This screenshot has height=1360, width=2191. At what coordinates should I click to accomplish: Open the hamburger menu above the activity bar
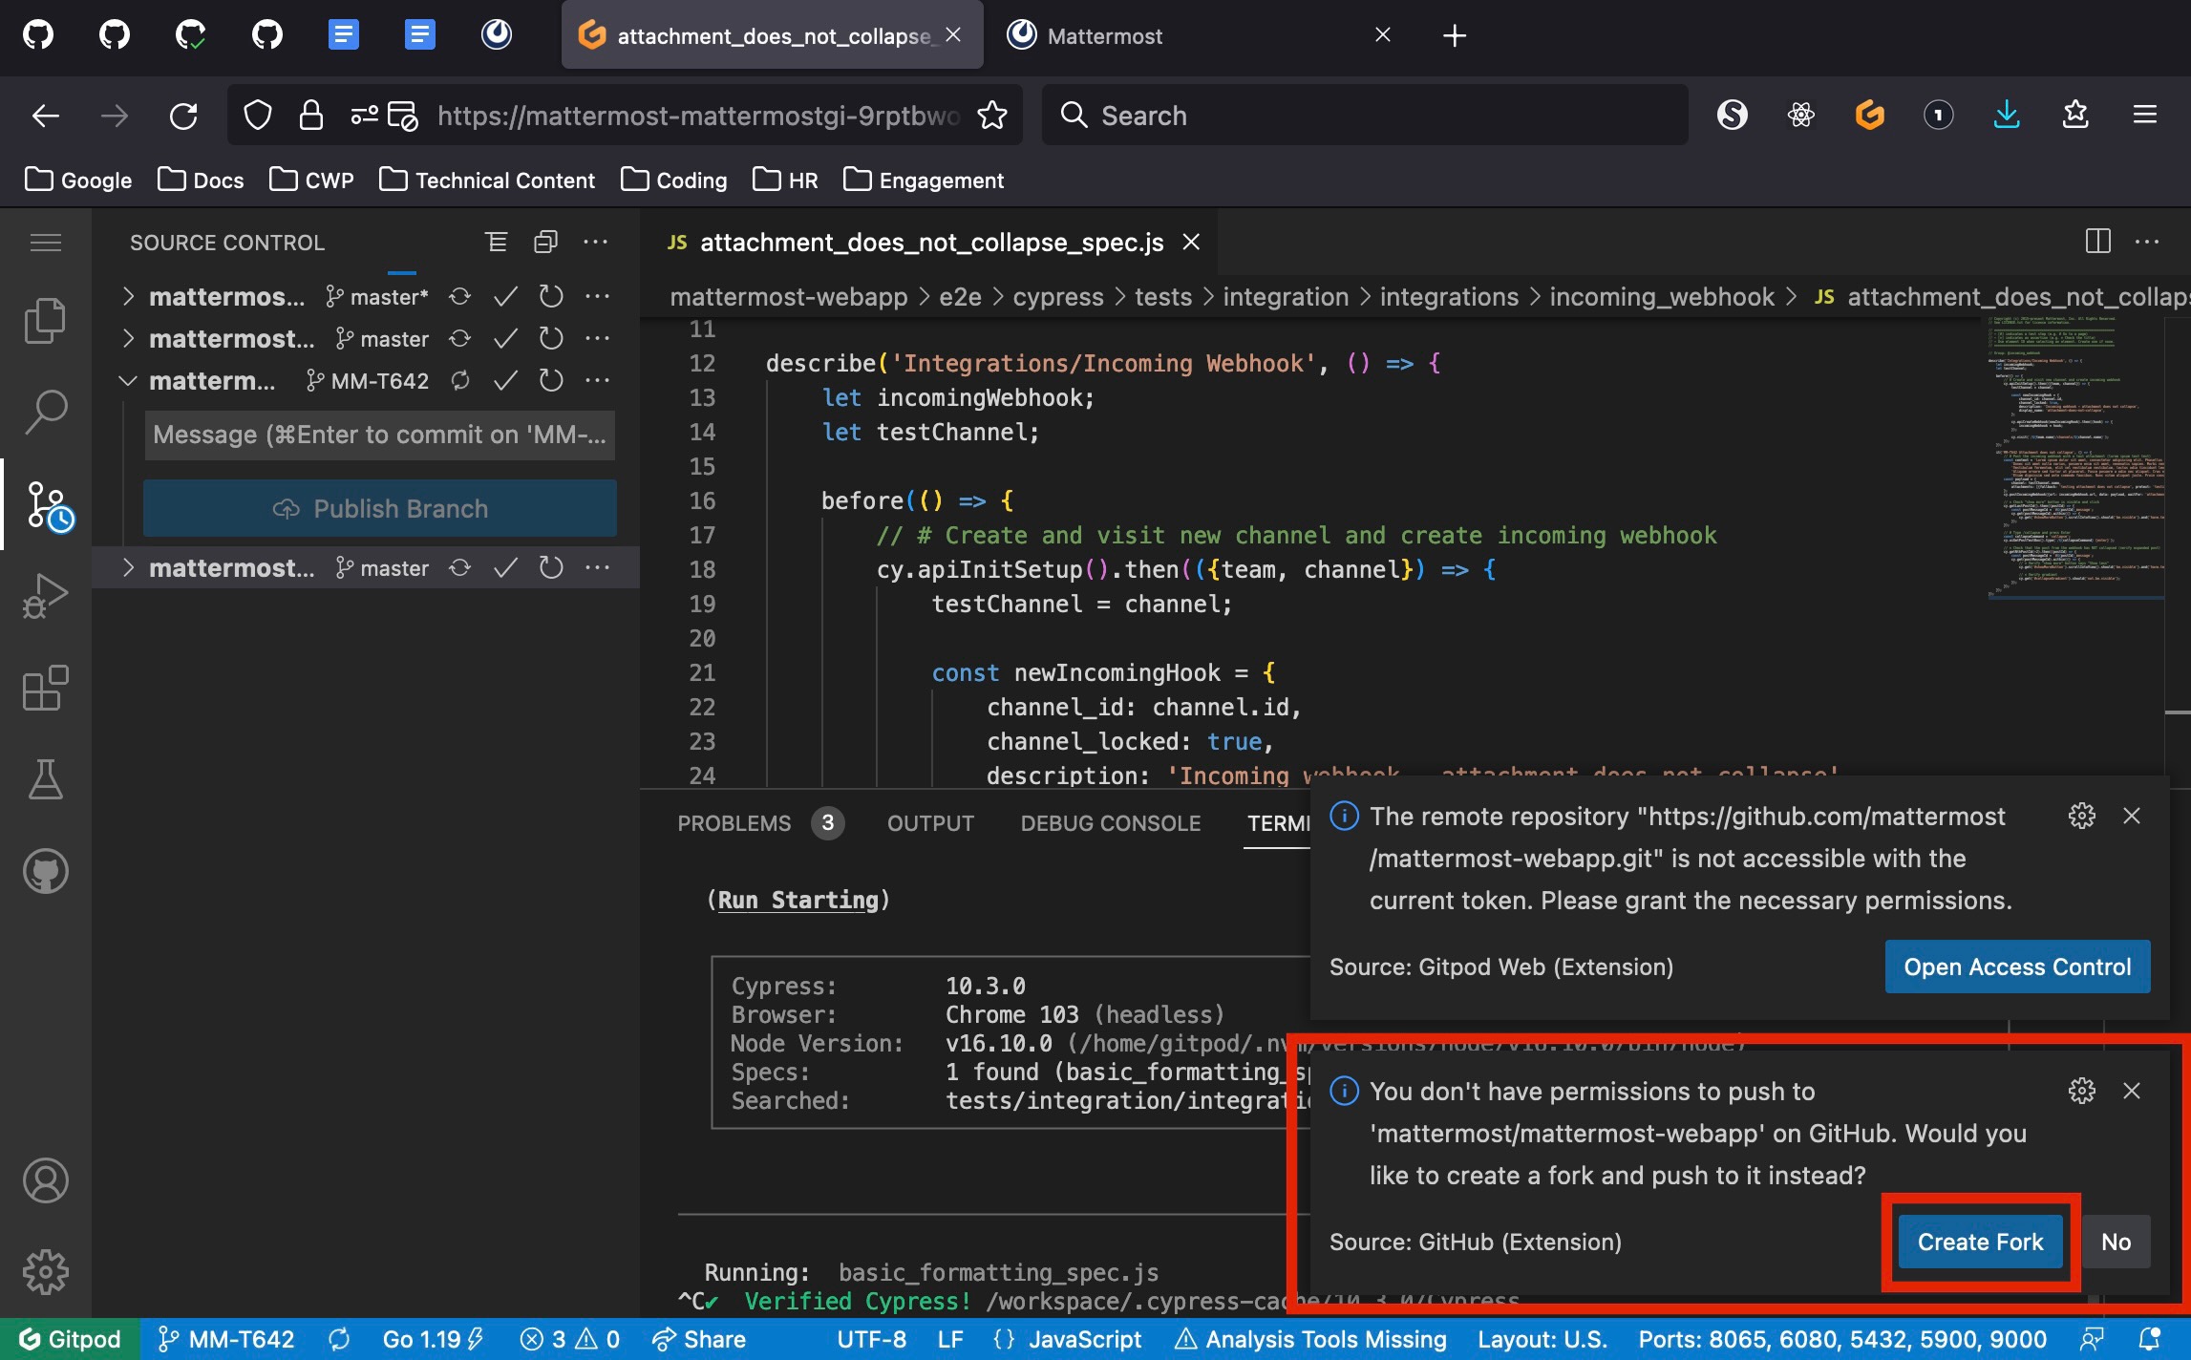(x=45, y=243)
